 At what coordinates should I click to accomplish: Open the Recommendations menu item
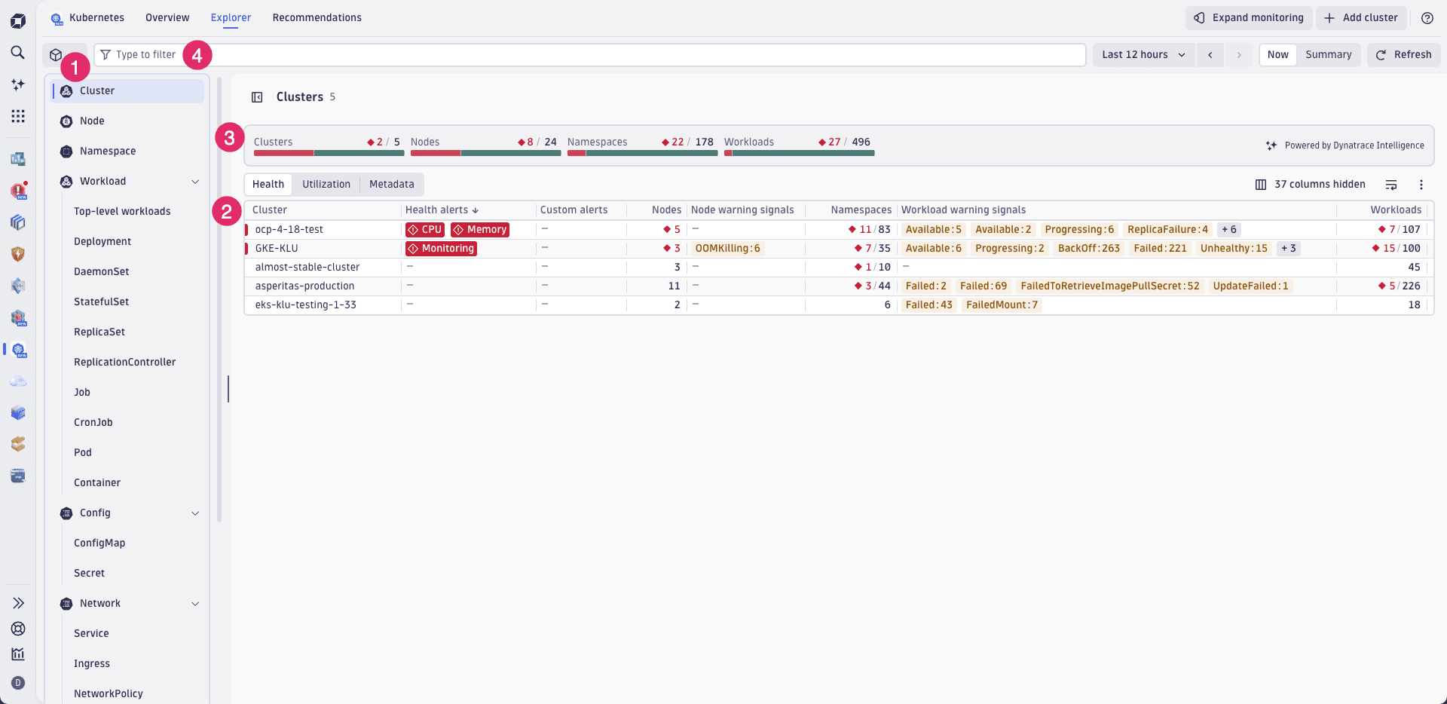pyautogui.click(x=317, y=17)
